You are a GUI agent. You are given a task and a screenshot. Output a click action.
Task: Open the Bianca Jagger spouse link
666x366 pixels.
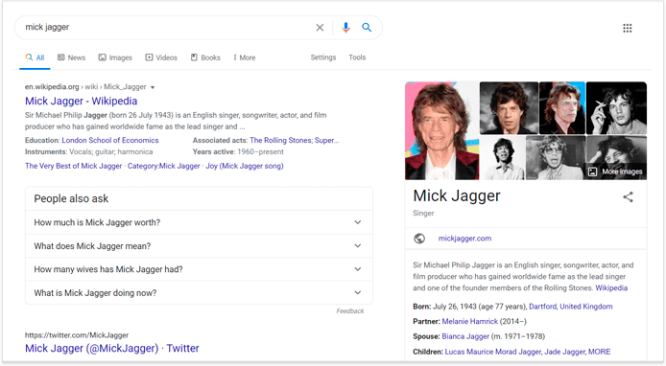pos(465,336)
